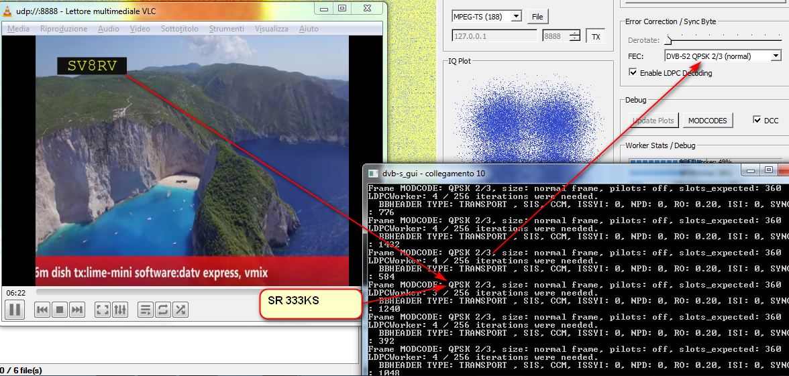789x376 pixels.
Task: Click the 127.0.0.1 address field
Action: [494, 36]
